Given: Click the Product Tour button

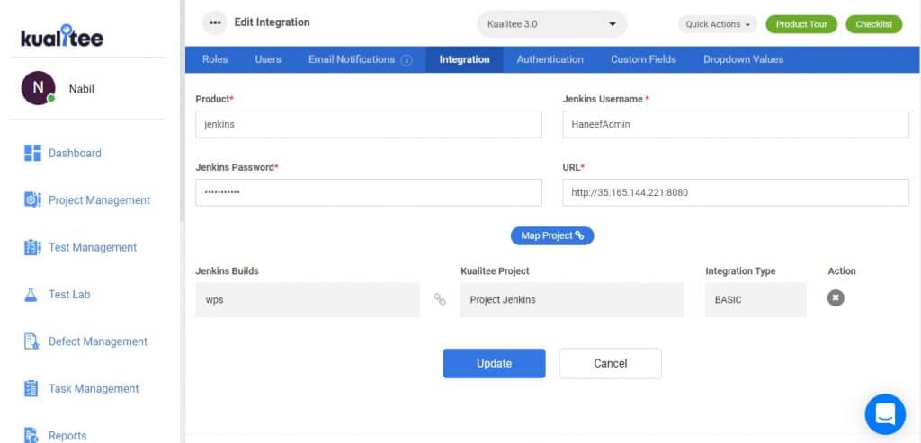Looking at the screenshot, I should [x=801, y=24].
